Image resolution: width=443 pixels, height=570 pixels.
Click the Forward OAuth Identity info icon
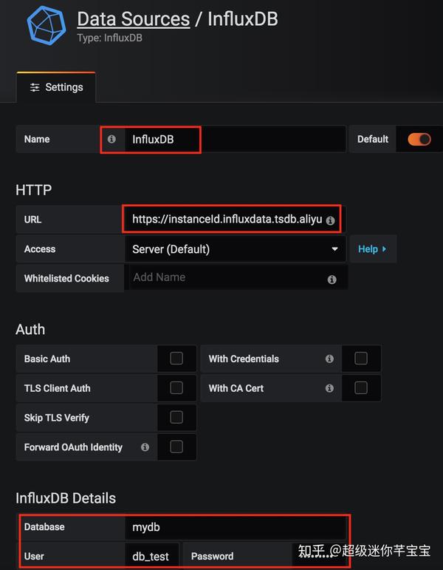(145, 447)
